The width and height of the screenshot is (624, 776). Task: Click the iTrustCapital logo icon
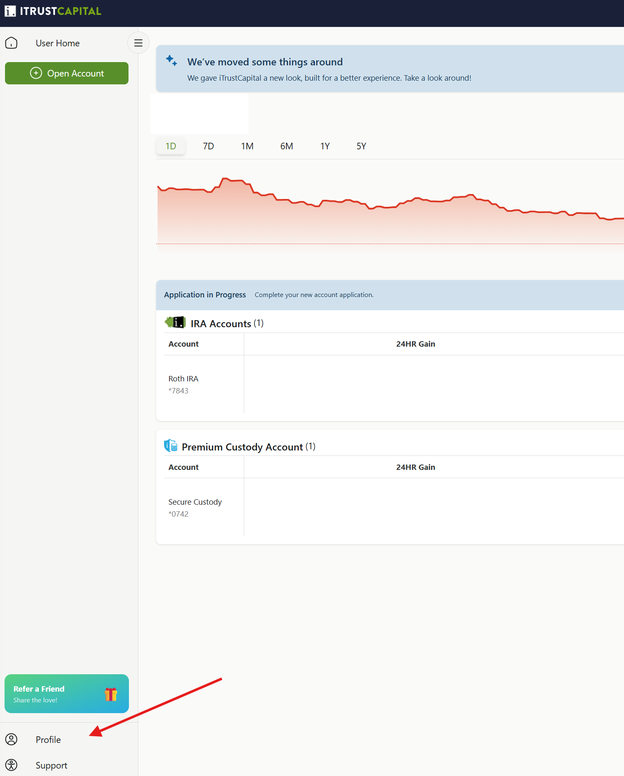pos(10,11)
